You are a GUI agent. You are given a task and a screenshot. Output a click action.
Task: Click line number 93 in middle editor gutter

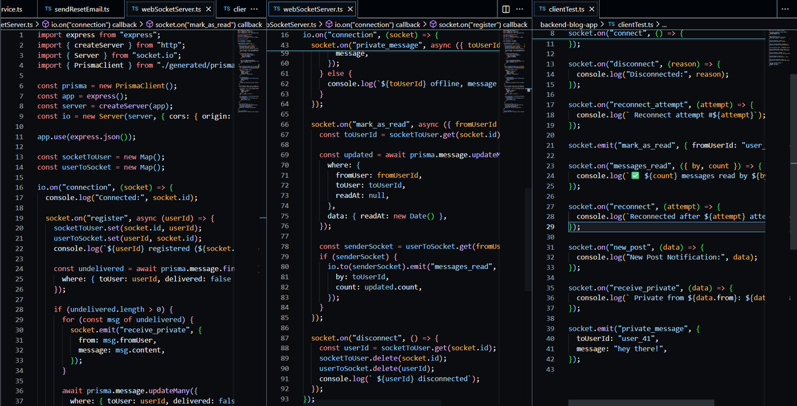[x=284, y=399]
